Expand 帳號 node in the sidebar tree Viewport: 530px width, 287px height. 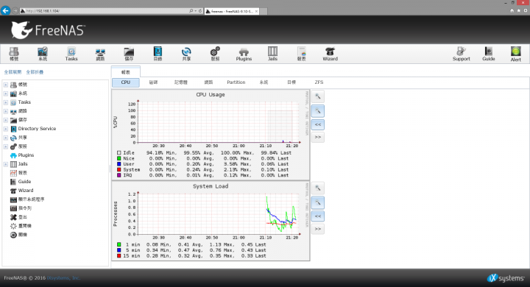6,85
